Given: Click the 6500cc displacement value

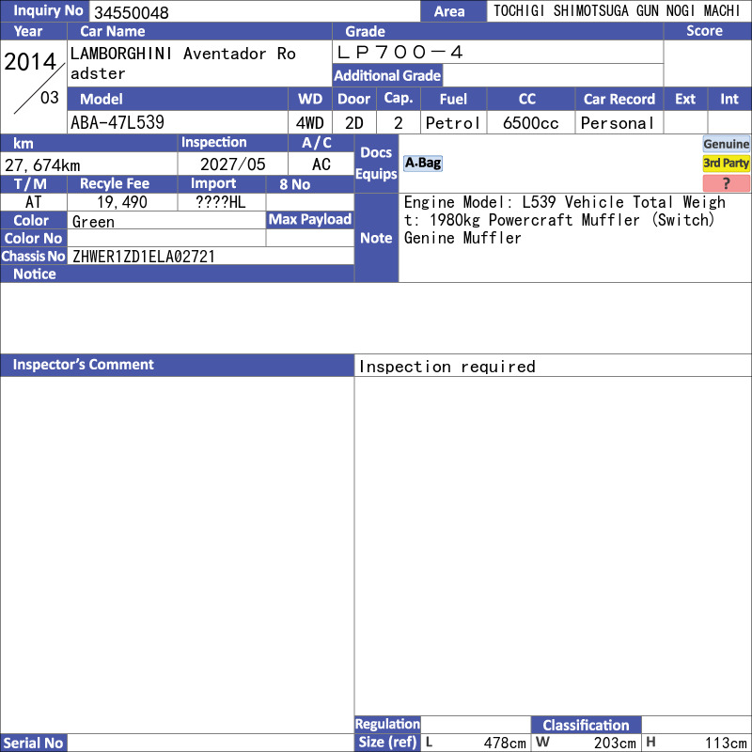Looking at the screenshot, I should tap(530, 123).
